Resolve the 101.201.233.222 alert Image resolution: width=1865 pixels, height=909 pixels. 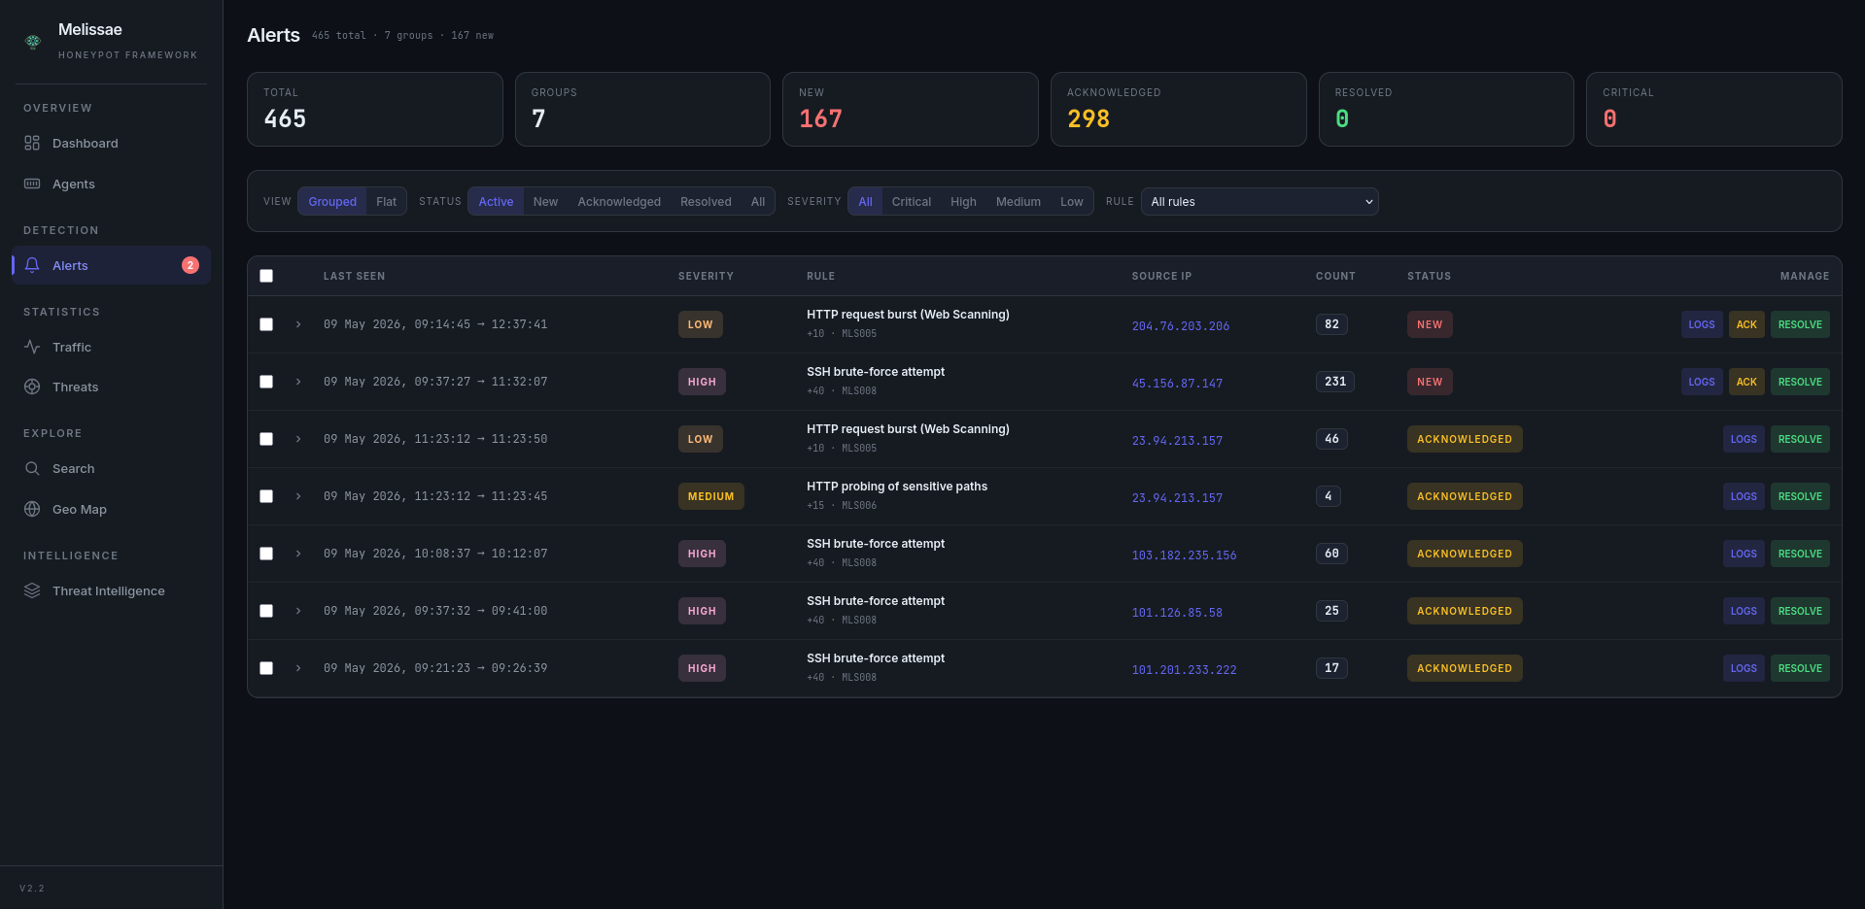point(1800,668)
